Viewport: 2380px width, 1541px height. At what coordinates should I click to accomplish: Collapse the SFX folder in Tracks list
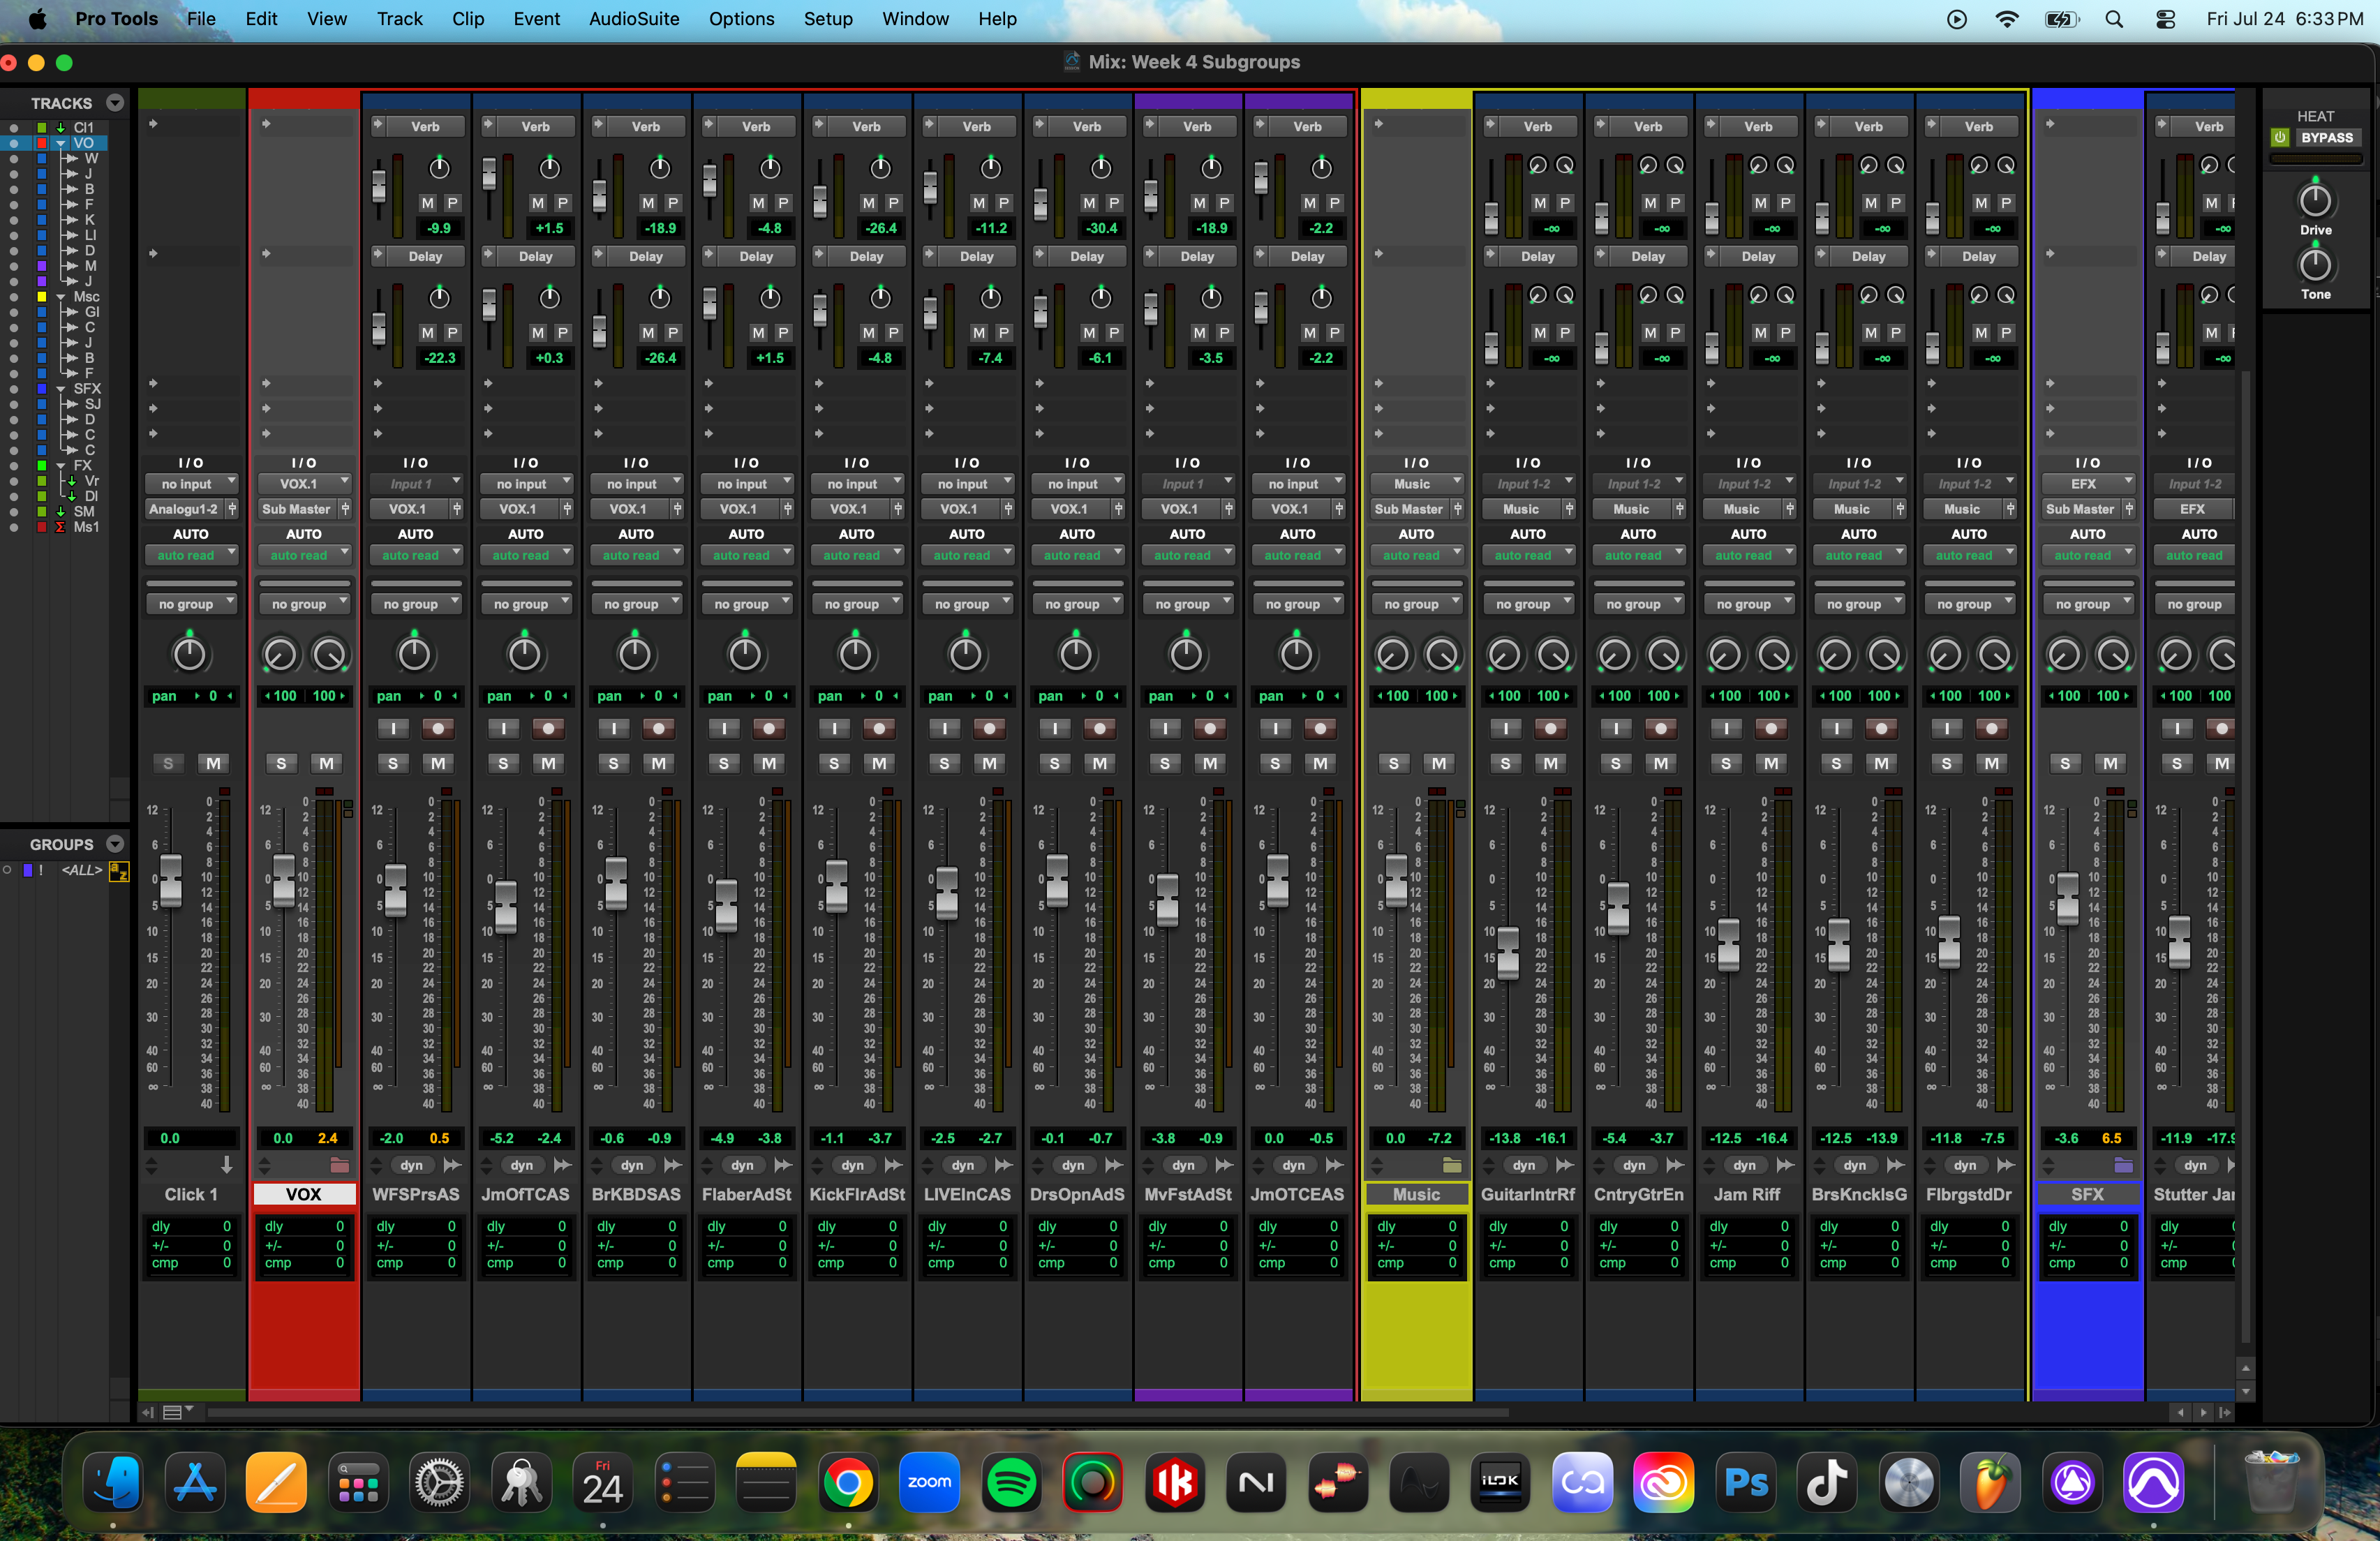pos(61,389)
